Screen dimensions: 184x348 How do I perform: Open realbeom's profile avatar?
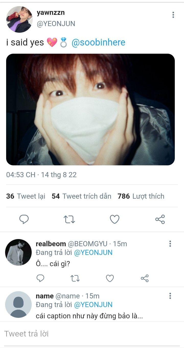tap(18, 252)
